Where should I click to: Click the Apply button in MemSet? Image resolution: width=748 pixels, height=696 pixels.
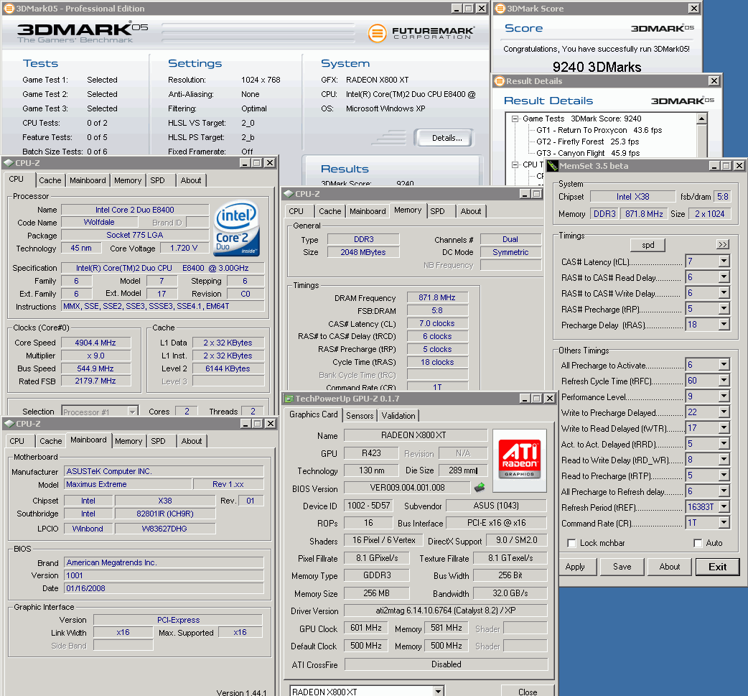[x=575, y=567]
